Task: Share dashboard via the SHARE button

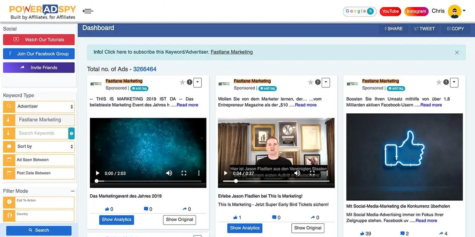Action: coord(393,29)
